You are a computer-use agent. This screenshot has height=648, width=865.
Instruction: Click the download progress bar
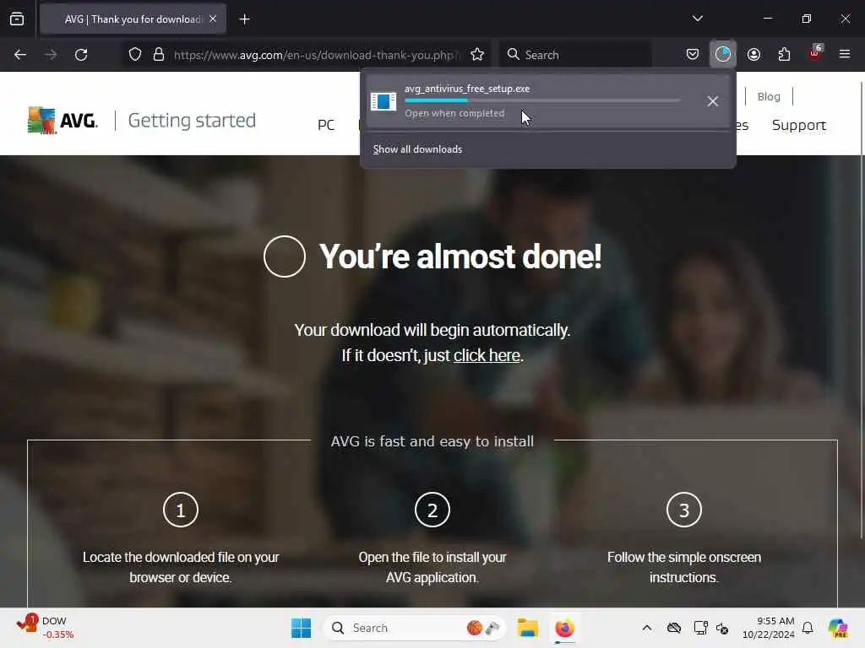(x=542, y=100)
